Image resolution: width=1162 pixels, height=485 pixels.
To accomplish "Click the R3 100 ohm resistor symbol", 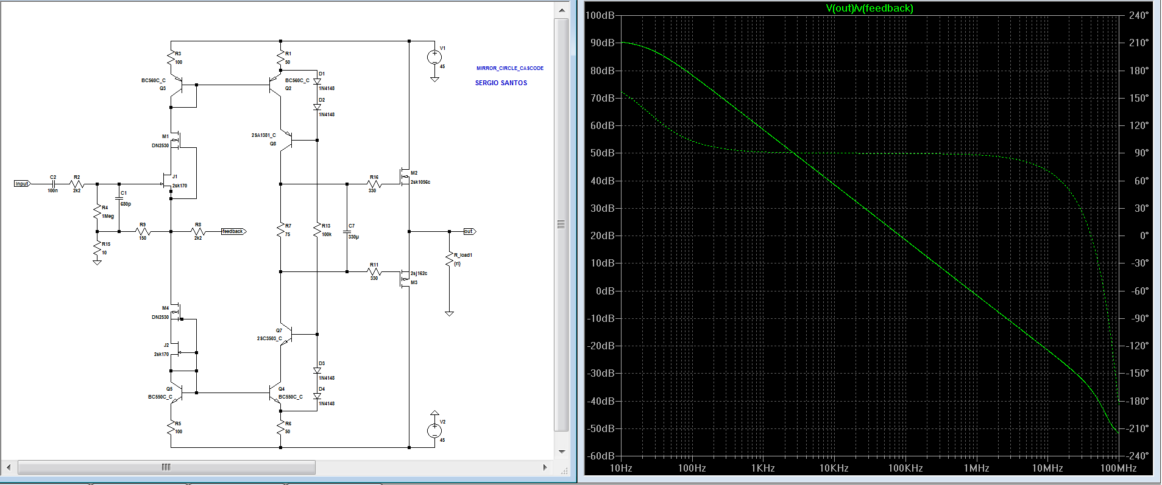I will pyautogui.click(x=171, y=58).
